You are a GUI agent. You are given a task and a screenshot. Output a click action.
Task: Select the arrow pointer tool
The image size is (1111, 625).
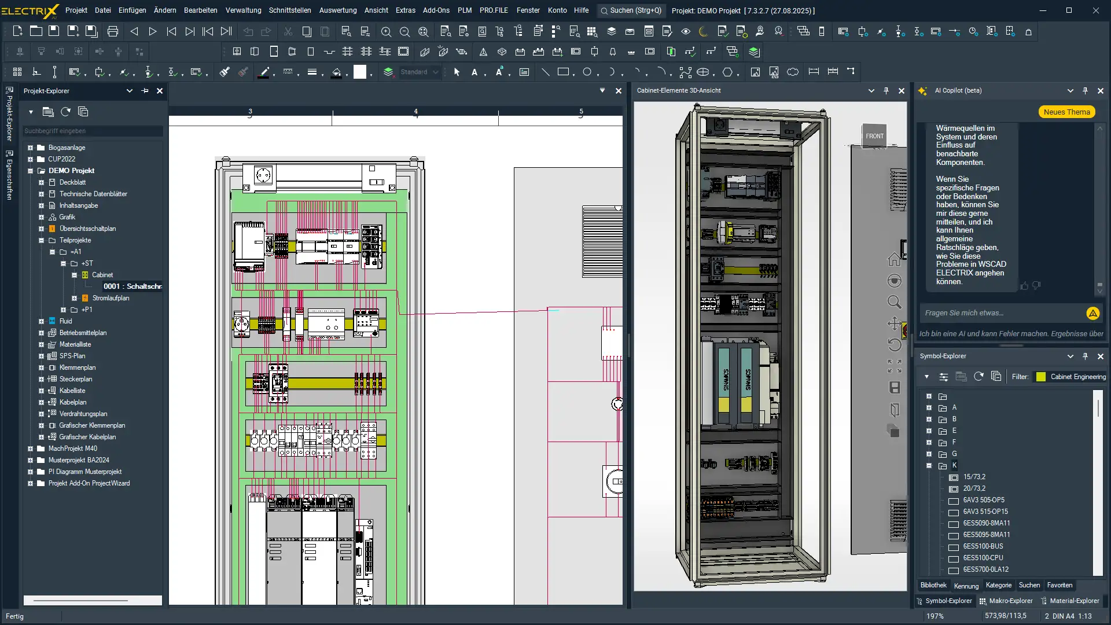457,72
